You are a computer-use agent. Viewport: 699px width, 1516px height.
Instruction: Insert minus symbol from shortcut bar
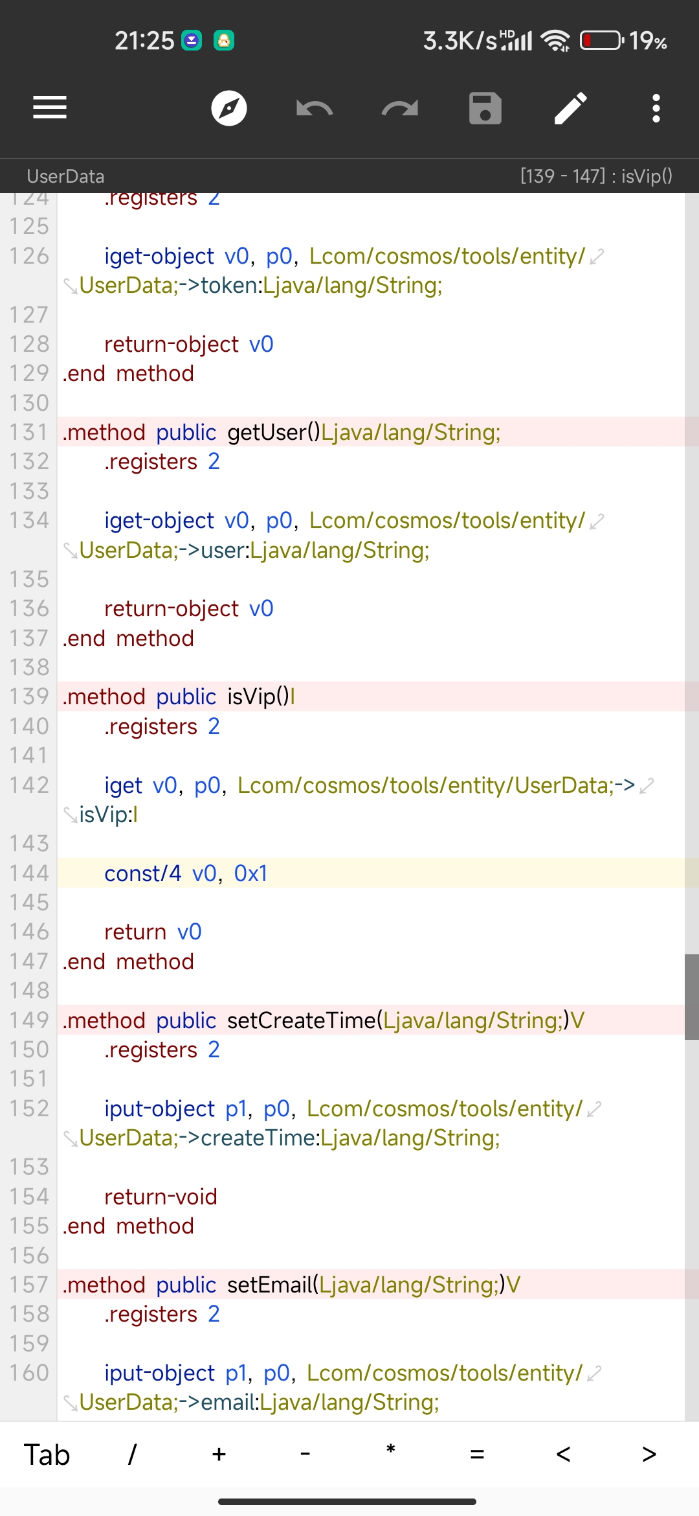tap(305, 1455)
